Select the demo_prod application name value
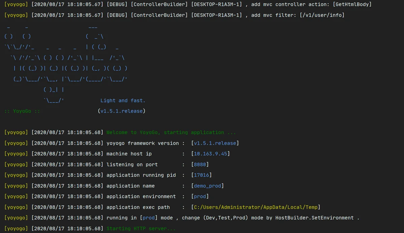Image resolution: width=404 pixels, height=233 pixels. [207, 186]
